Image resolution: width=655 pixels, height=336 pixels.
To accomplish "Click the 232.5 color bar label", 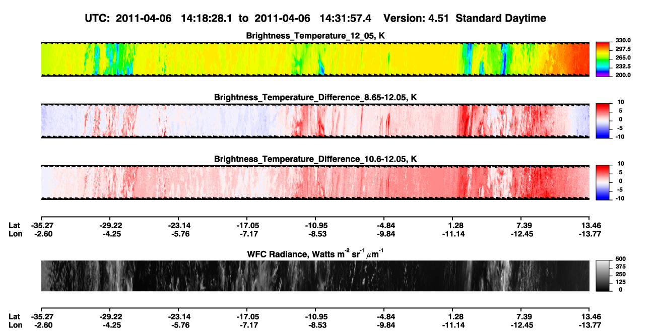I will [623, 66].
